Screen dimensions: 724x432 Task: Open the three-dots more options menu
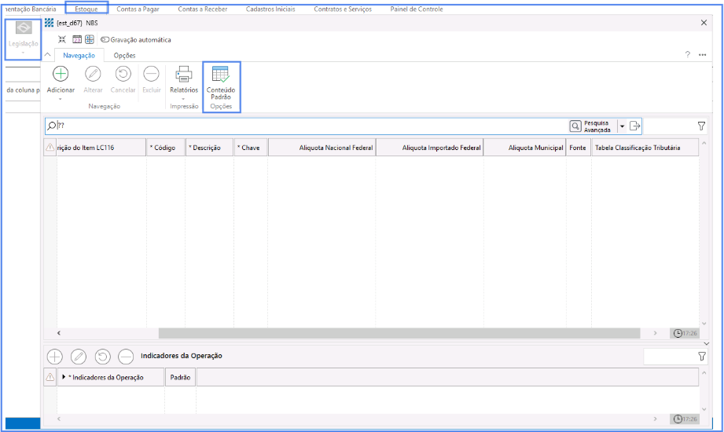click(x=702, y=55)
